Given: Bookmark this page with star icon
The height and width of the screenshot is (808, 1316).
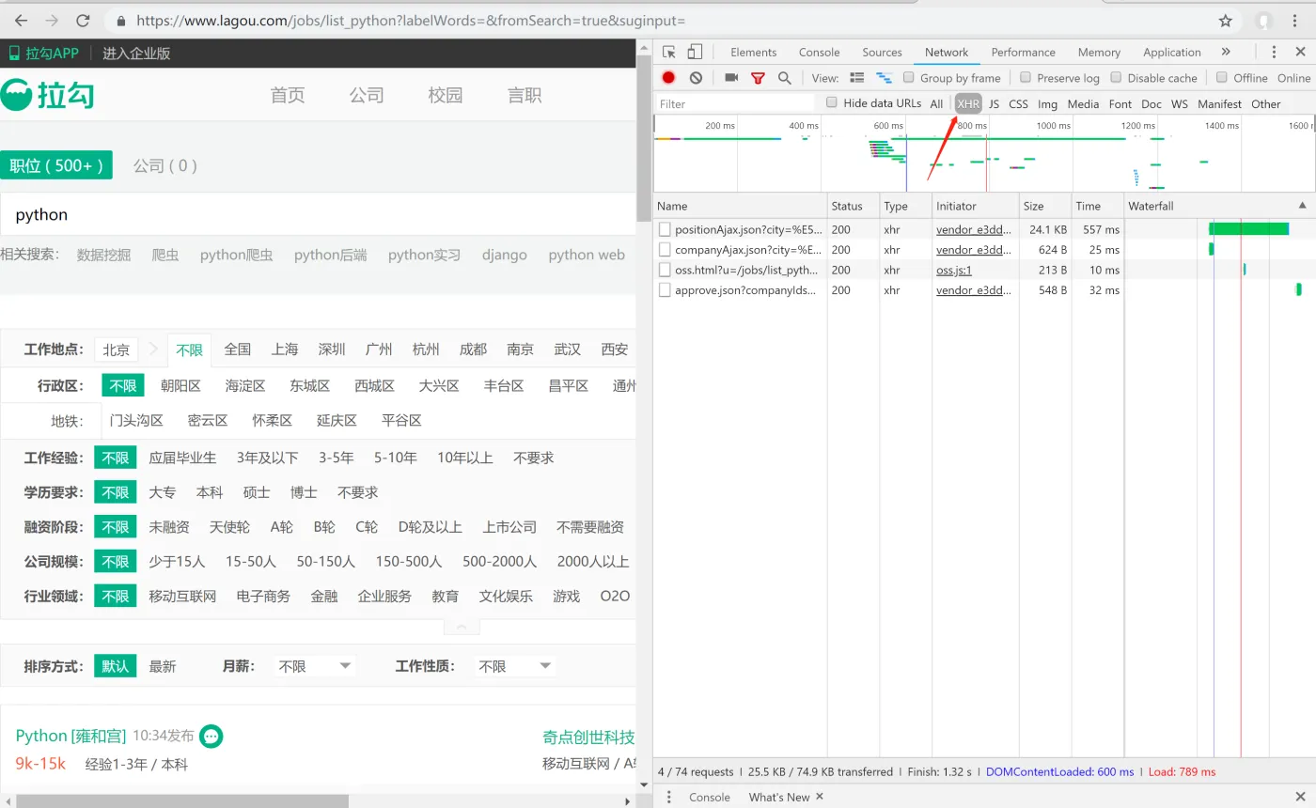Looking at the screenshot, I should [x=1225, y=20].
